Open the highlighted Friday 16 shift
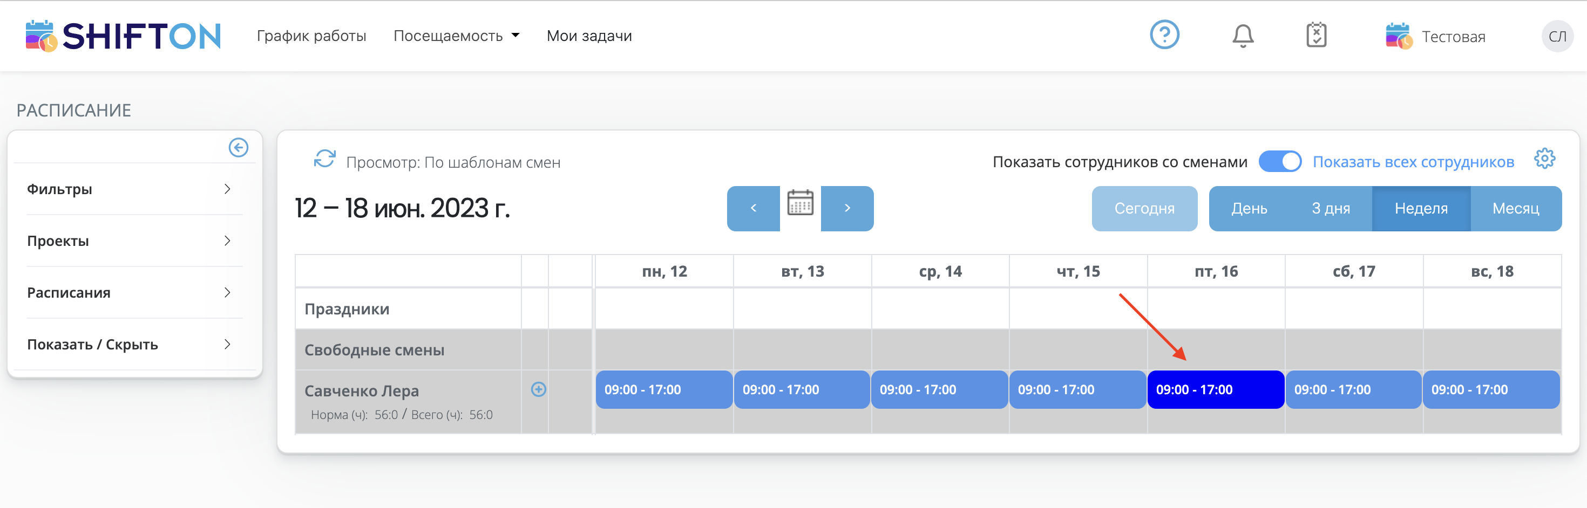The height and width of the screenshot is (508, 1587). pos(1216,389)
